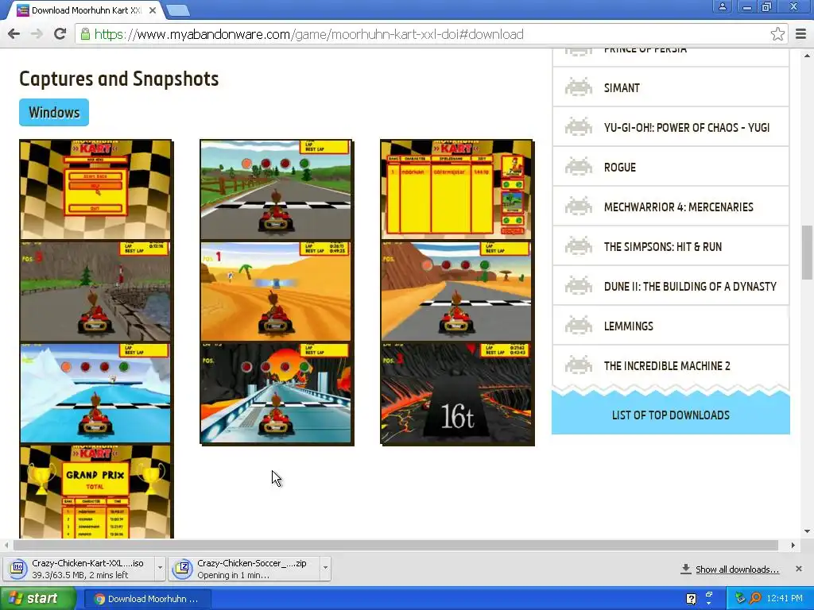The image size is (814, 610).
Task: Click the Chrome user profile icon
Action: pyautogui.click(x=722, y=6)
